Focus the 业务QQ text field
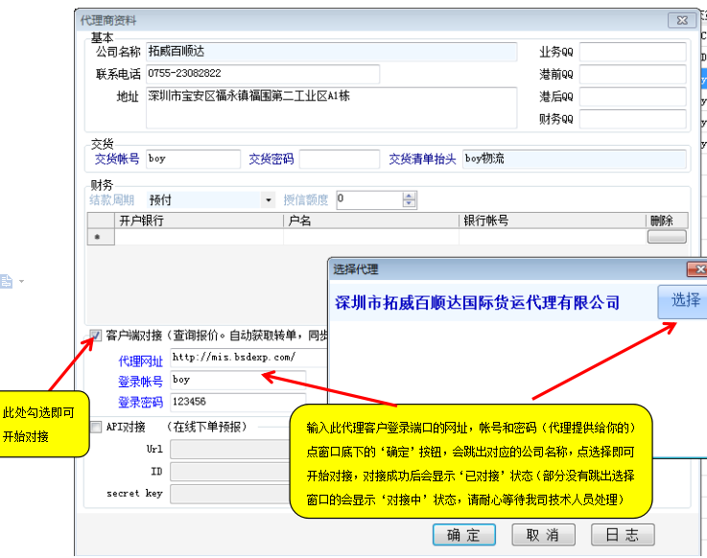 632,52
